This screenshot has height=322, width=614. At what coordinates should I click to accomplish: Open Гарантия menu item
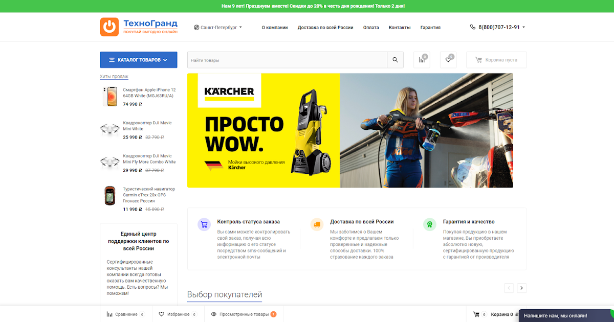[430, 28]
